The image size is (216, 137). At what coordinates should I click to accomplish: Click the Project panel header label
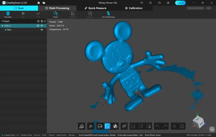6,21
